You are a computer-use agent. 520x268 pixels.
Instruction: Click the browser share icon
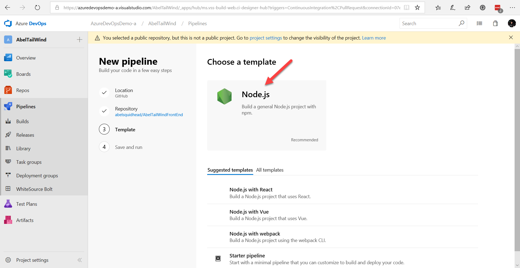point(467,8)
